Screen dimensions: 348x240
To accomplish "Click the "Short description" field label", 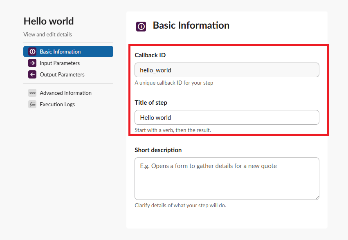I will pos(158,150).
